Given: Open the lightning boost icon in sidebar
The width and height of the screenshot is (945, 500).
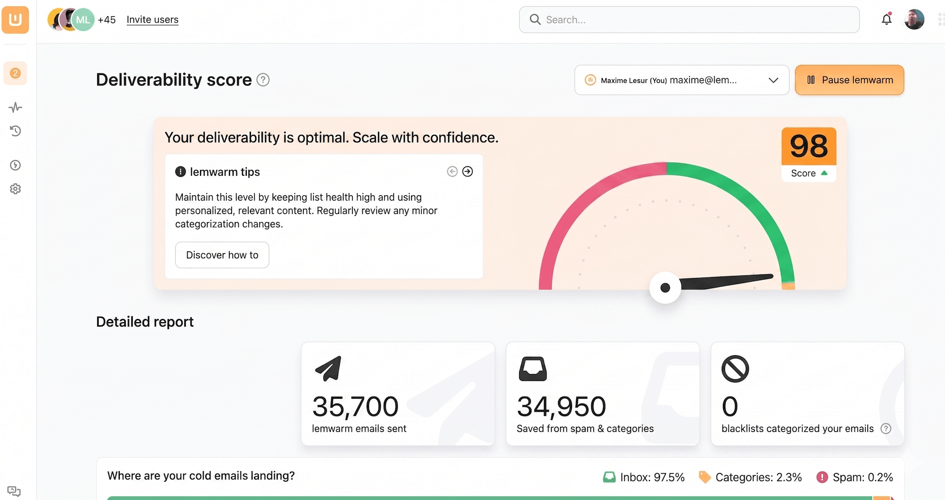Looking at the screenshot, I should click(15, 165).
